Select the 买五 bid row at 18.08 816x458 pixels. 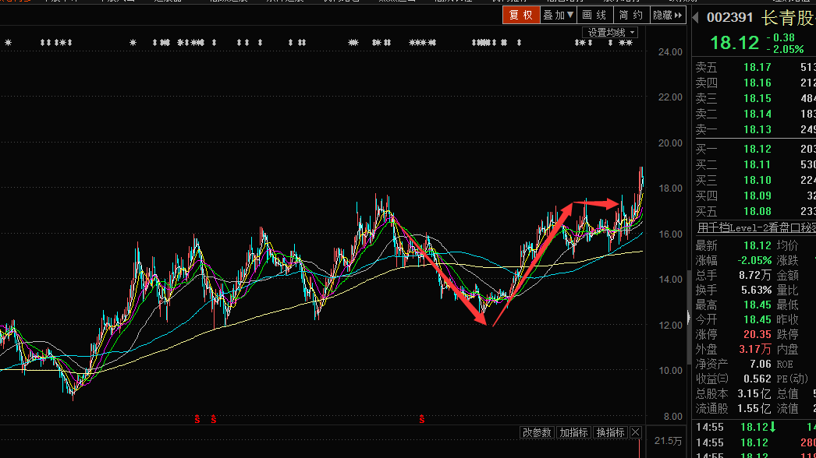tap(756, 212)
